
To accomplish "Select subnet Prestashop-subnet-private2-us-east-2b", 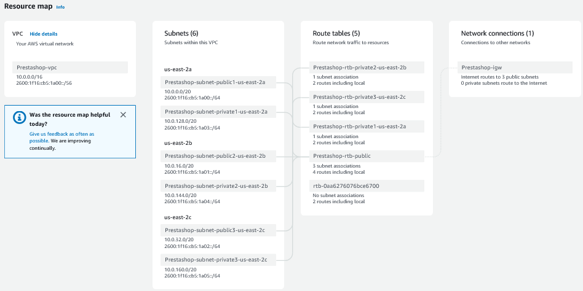I will [x=216, y=185].
